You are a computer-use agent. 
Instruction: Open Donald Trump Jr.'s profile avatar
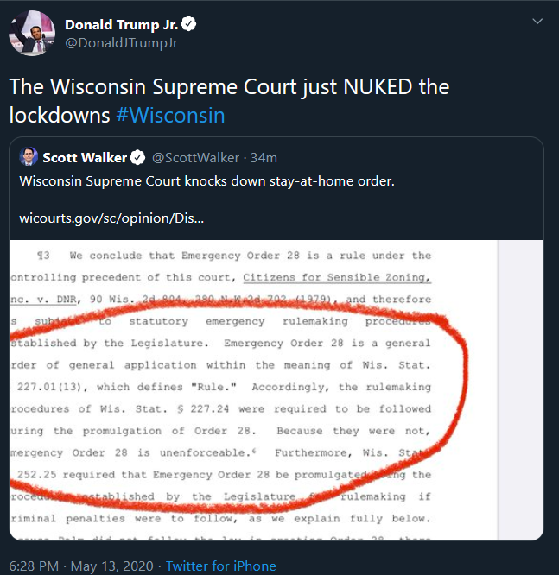tap(32, 33)
